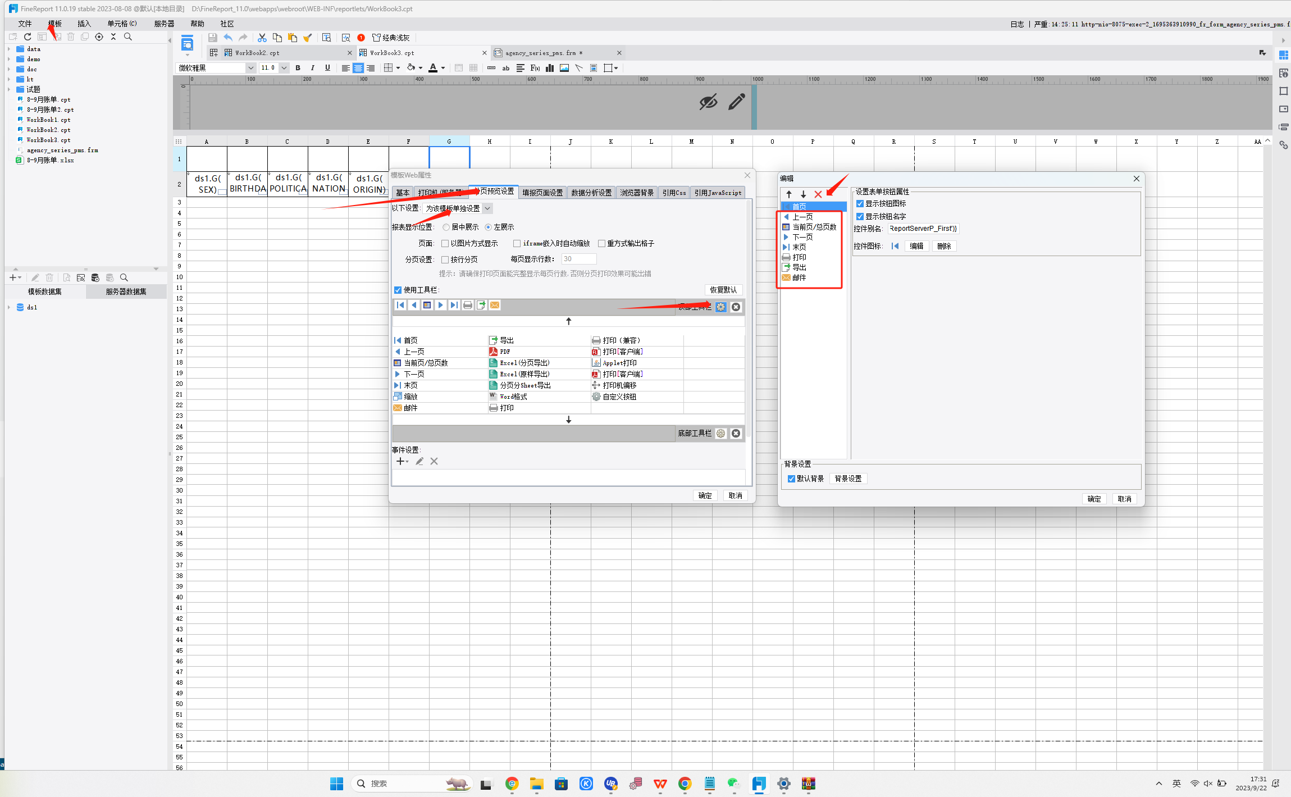1291x797 pixels.
Task: Add an event with the plus icon
Action: pos(400,461)
